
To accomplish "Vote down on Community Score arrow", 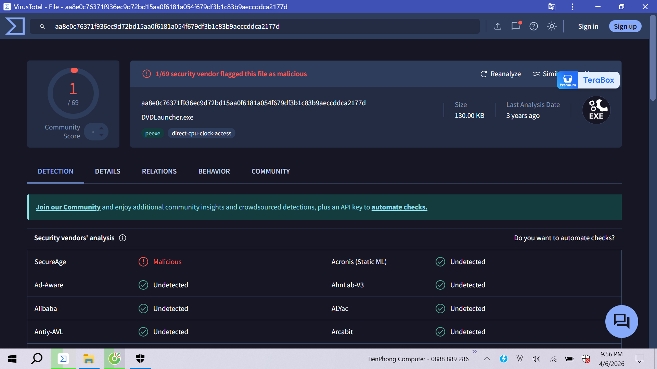I will (101, 135).
